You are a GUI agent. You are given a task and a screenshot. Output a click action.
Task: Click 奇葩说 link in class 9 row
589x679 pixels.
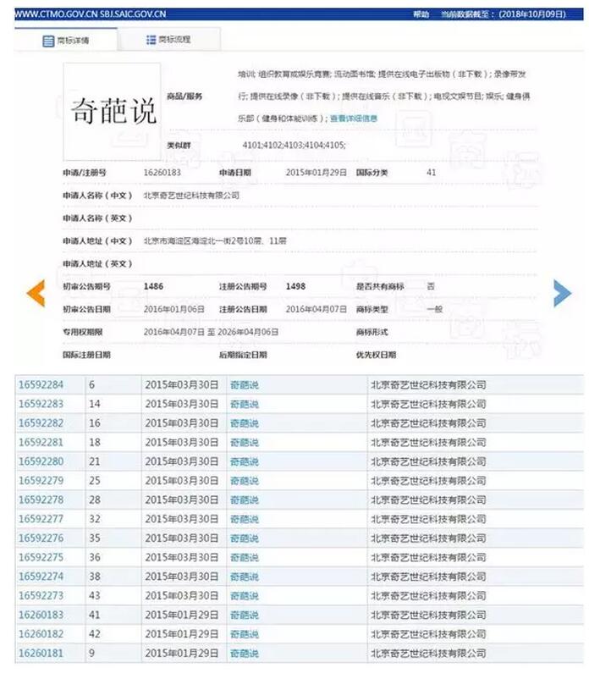click(245, 653)
